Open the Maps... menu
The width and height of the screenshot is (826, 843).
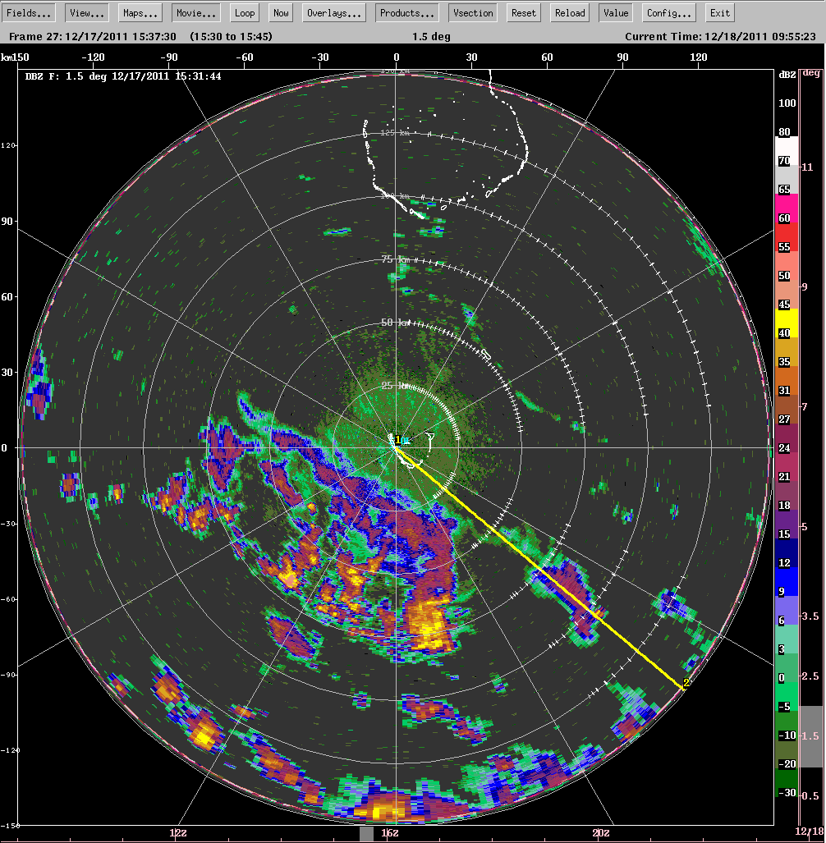(140, 13)
